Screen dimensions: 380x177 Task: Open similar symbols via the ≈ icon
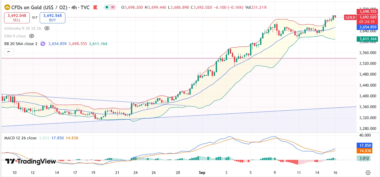(112, 7)
